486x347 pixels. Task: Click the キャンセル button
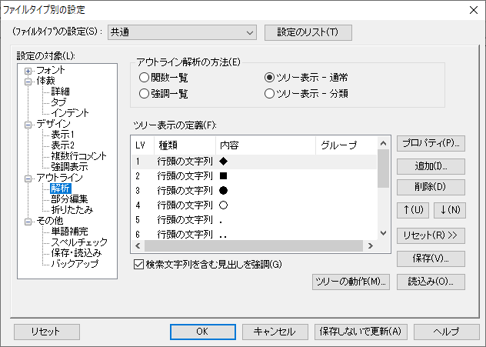pyautogui.click(x=275, y=332)
